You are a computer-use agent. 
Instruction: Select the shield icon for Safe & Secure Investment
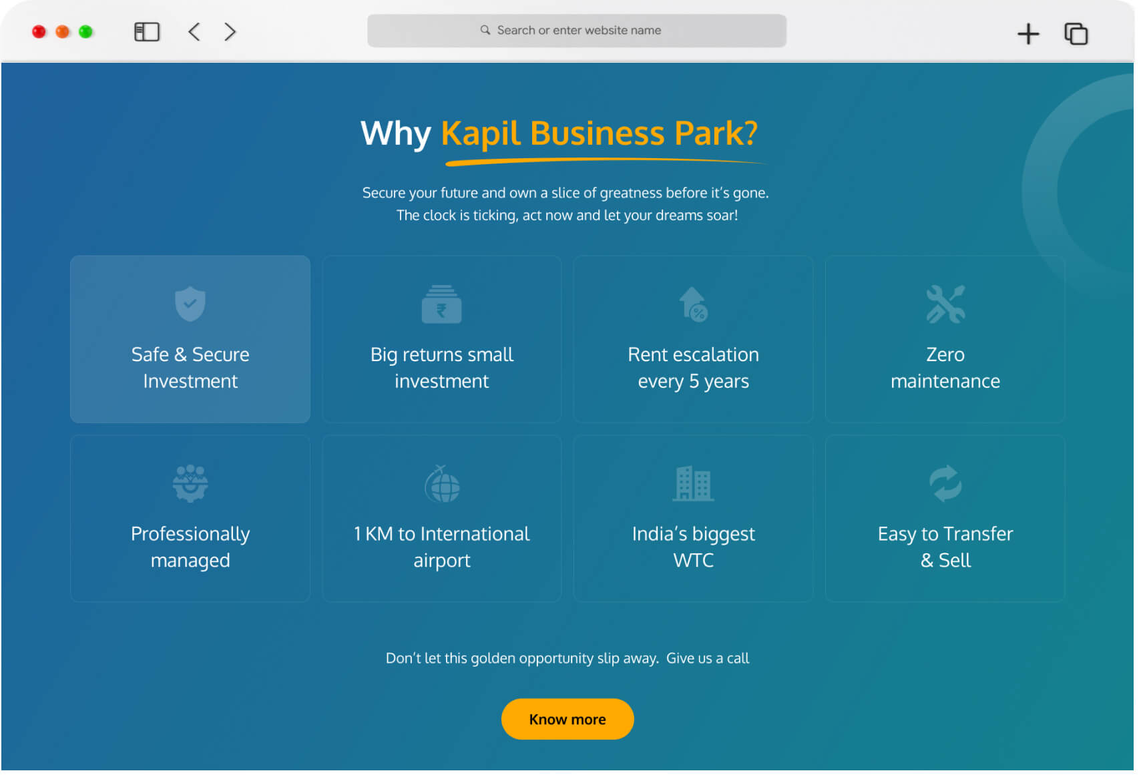(x=190, y=304)
